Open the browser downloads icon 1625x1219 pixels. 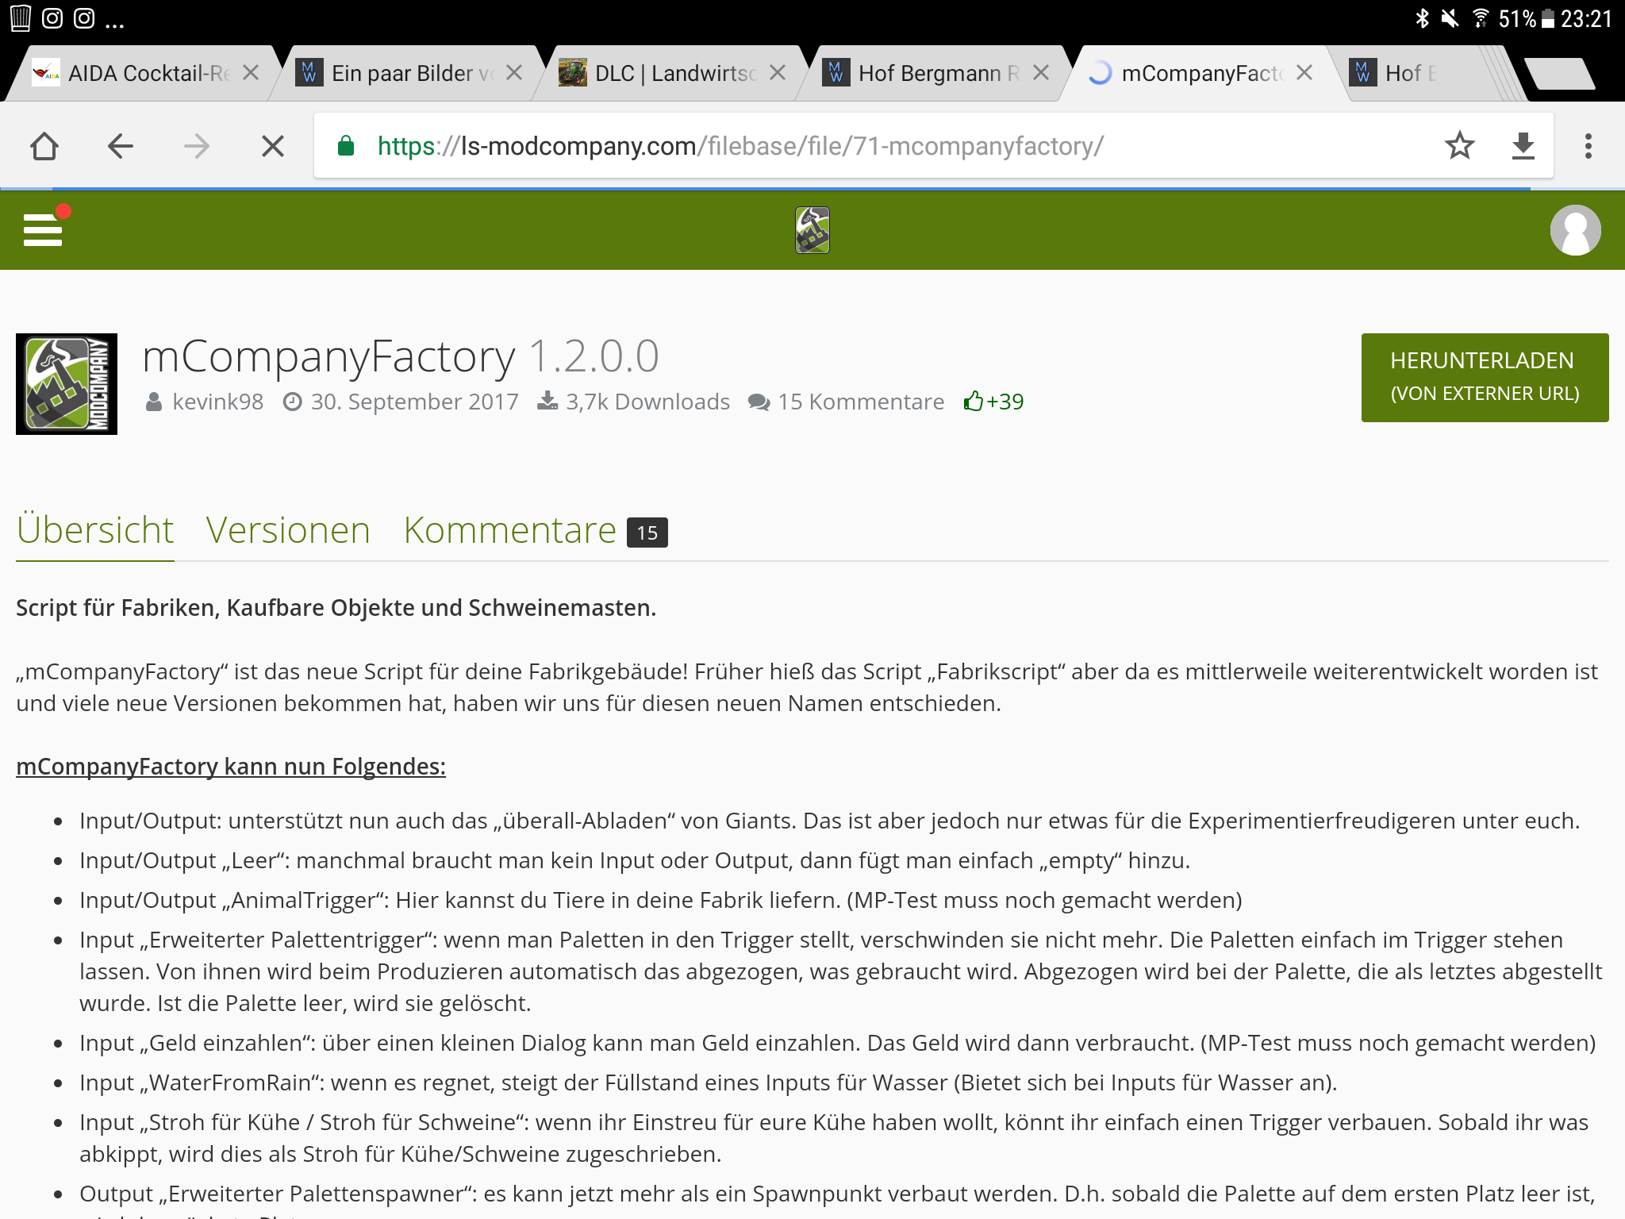pos(1523,146)
